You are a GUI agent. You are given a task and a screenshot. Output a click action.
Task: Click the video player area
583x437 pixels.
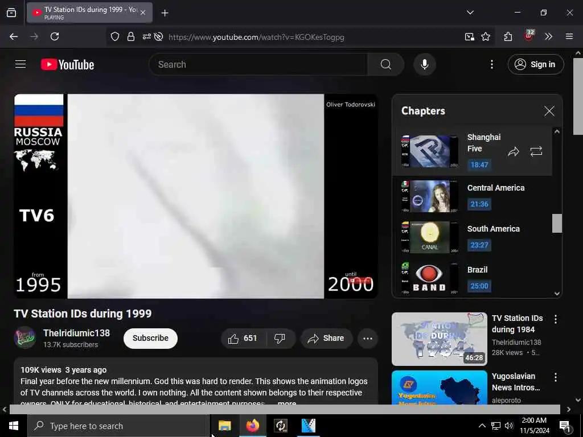(x=196, y=196)
